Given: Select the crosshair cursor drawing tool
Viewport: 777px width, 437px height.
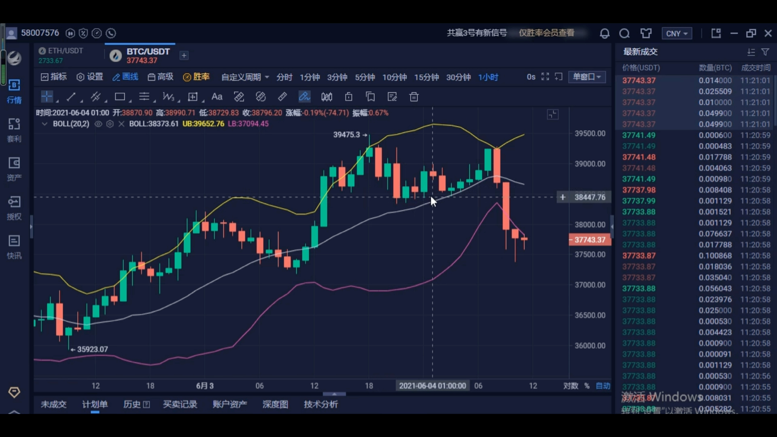Looking at the screenshot, I should 47,96.
